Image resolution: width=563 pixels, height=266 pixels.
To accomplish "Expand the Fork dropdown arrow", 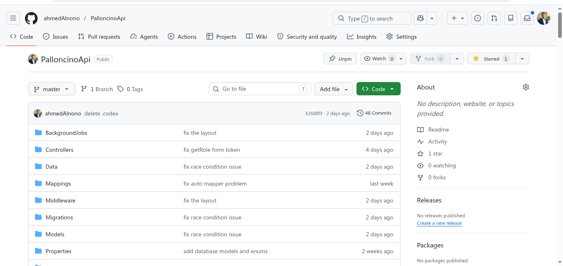I will click(x=457, y=59).
